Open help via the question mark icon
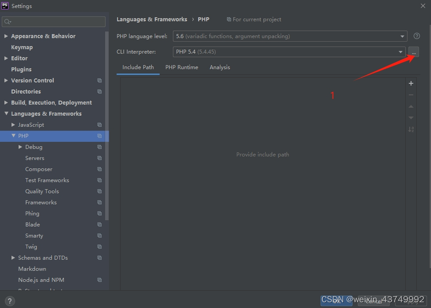 [417, 36]
